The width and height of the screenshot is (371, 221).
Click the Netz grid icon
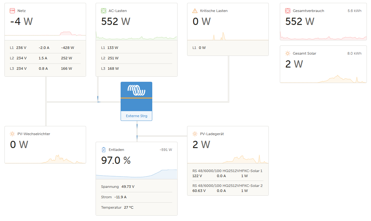[x=12, y=11]
